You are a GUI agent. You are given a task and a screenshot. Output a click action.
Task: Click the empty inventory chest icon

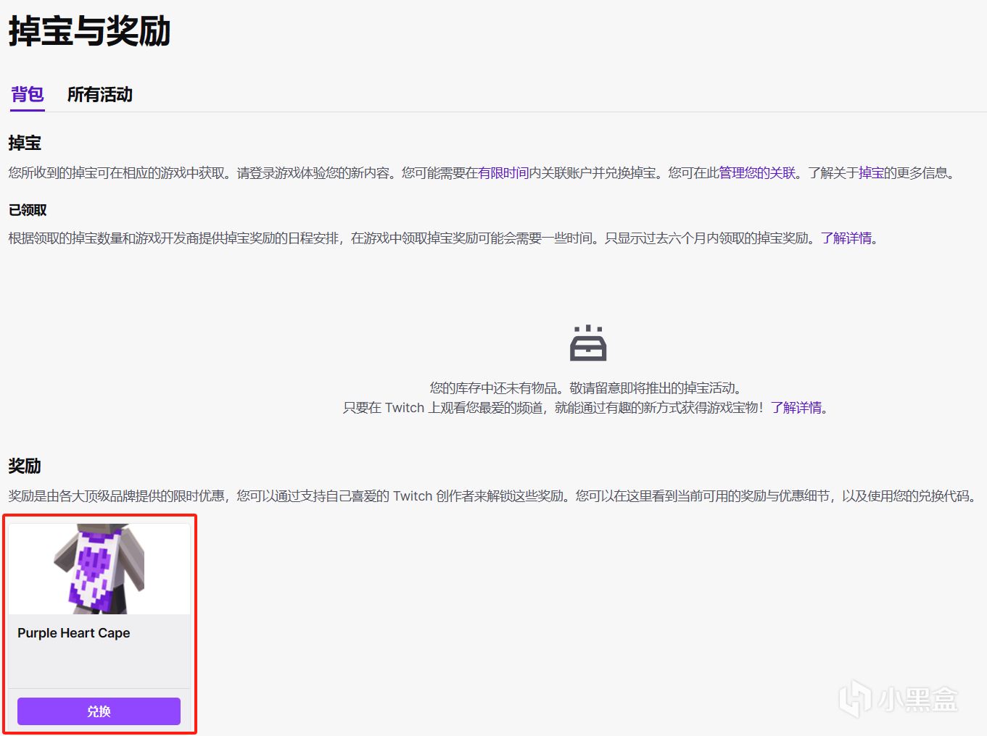(588, 343)
